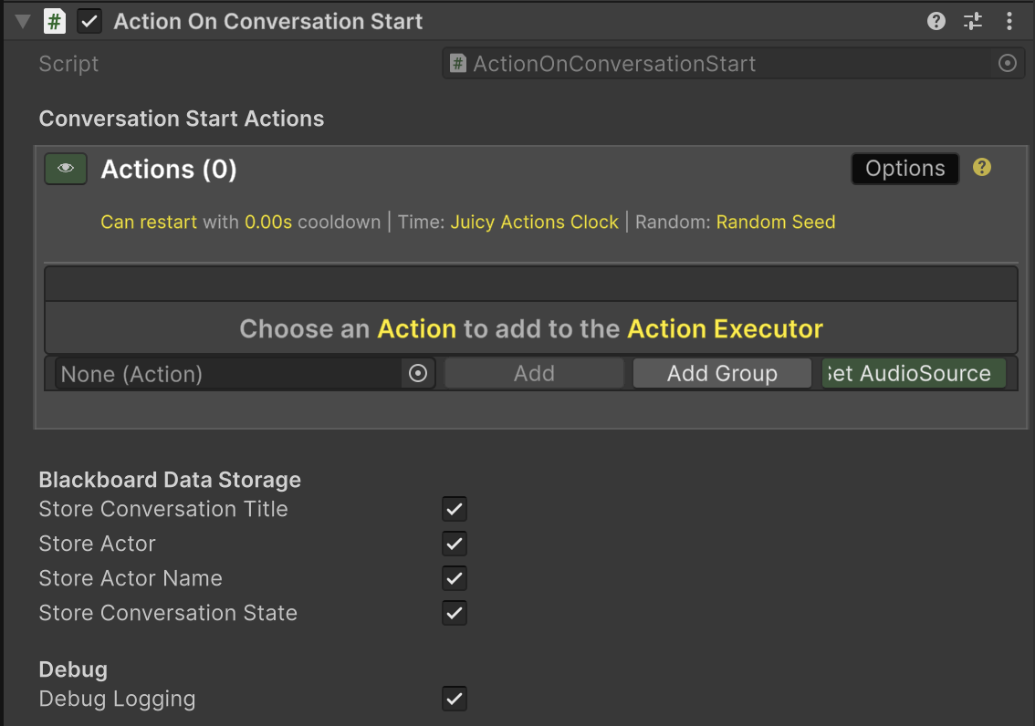1035x726 pixels.
Task: Uncheck Store Actor checkbox
Action: [x=455, y=544]
